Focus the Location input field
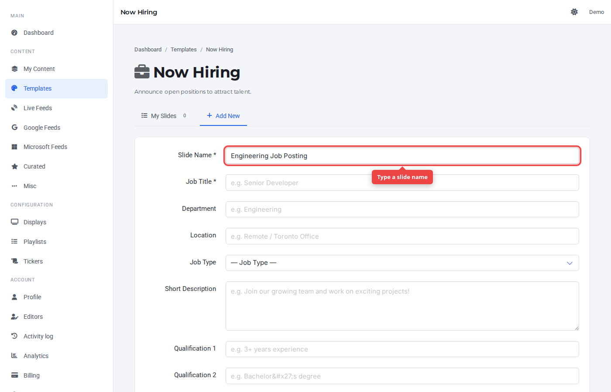 [x=402, y=236]
